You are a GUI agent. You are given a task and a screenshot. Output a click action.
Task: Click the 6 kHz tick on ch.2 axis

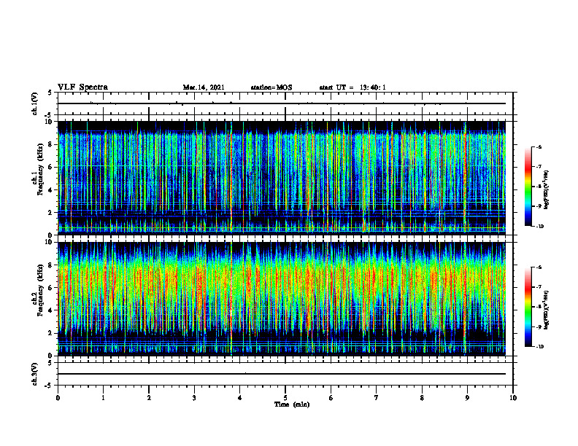pos(50,288)
